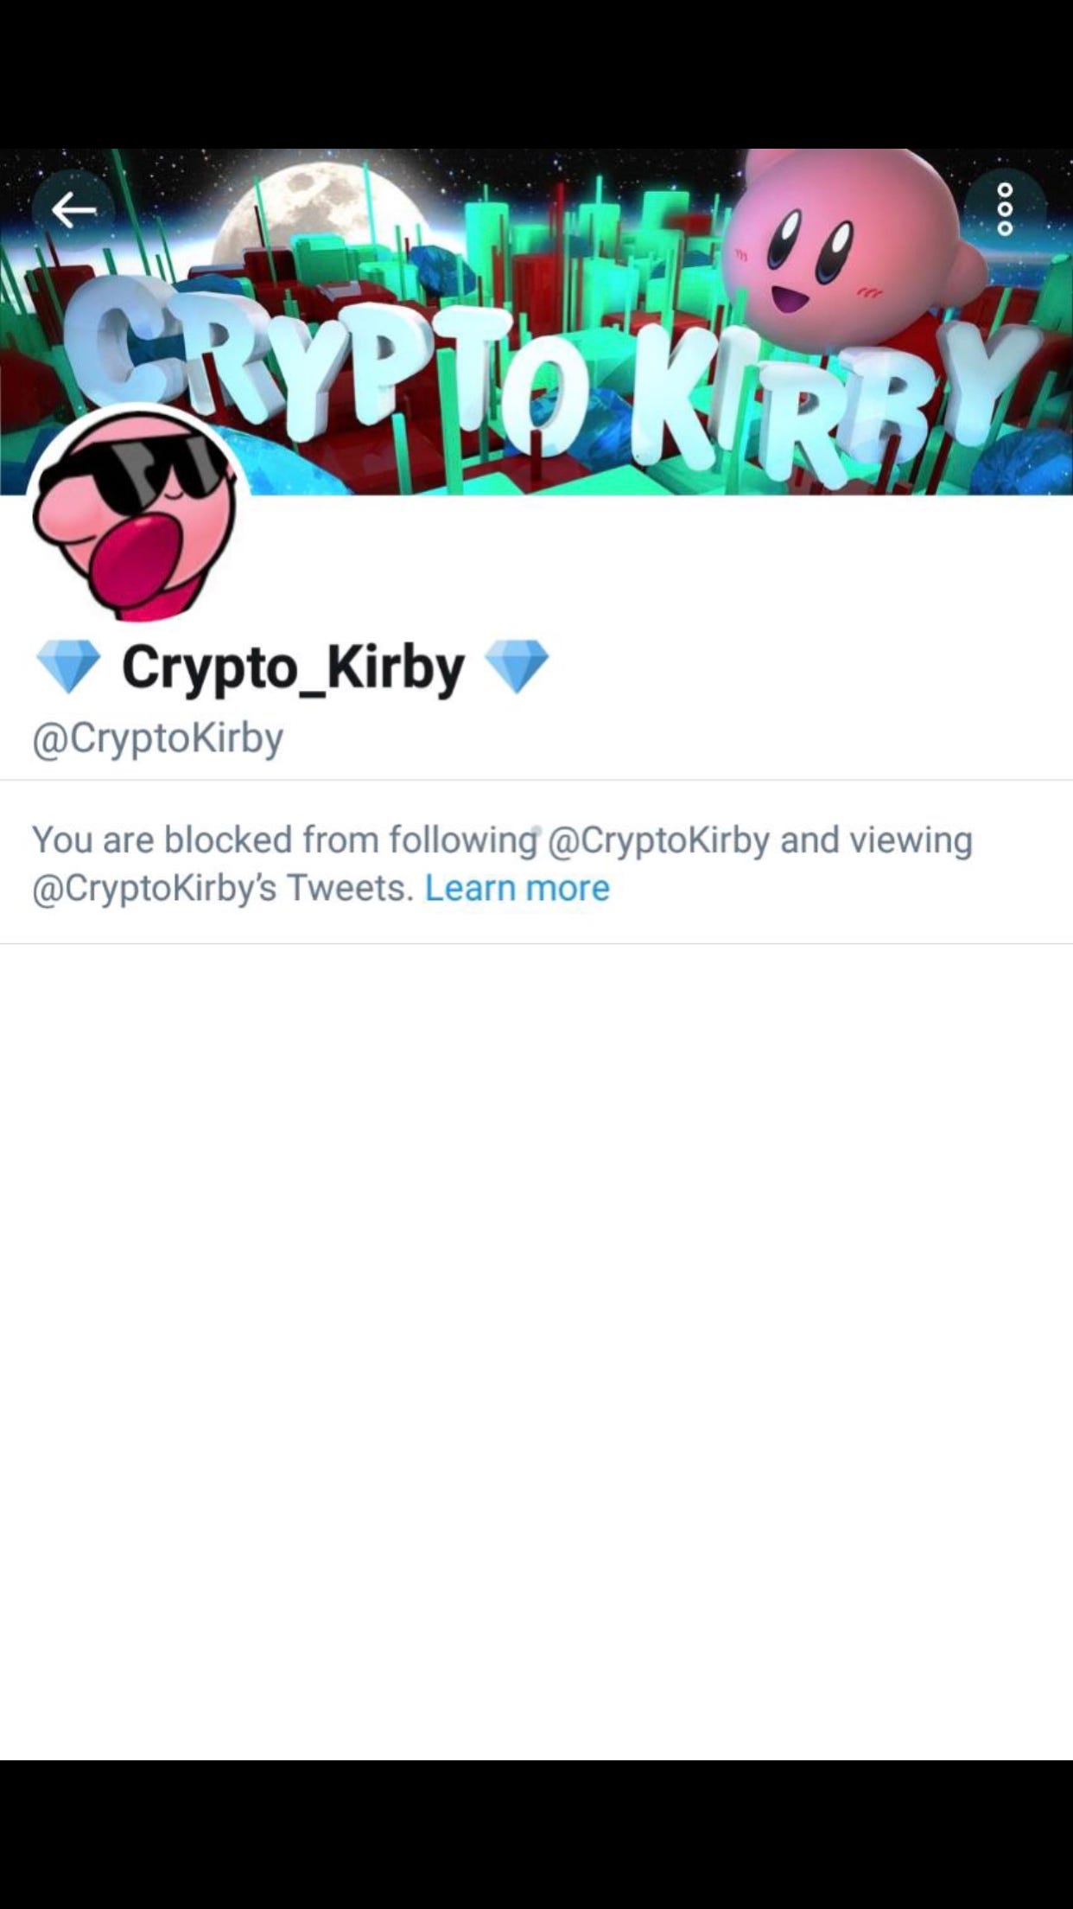Open the three-dot overflow menu

pyautogui.click(x=1005, y=209)
